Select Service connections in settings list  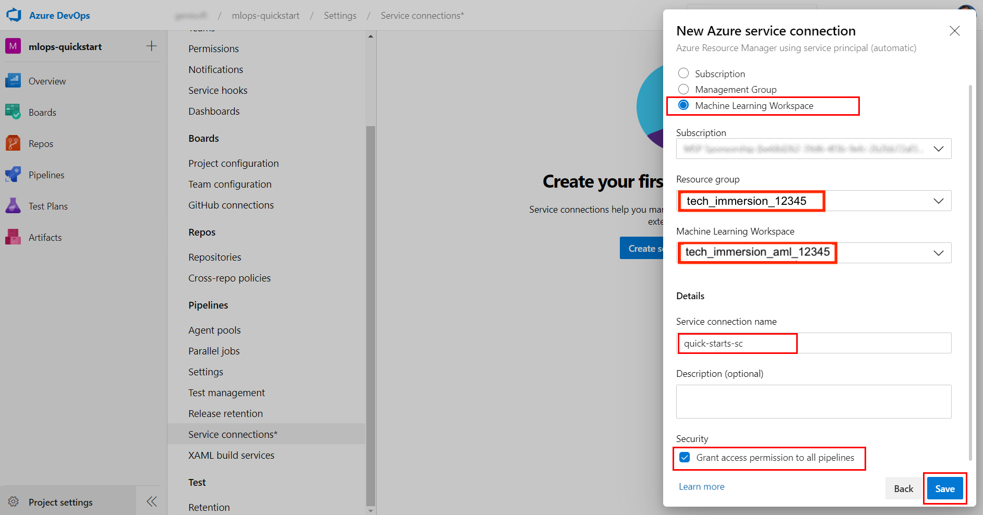point(267,434)
